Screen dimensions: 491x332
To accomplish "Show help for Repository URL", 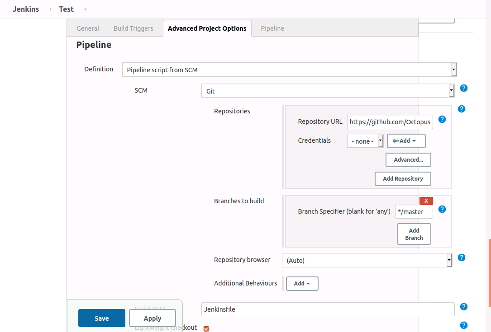I will [x=442, y=119].
